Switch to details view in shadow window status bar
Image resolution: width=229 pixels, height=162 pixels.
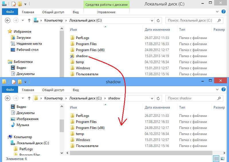(x=216, y=159)
